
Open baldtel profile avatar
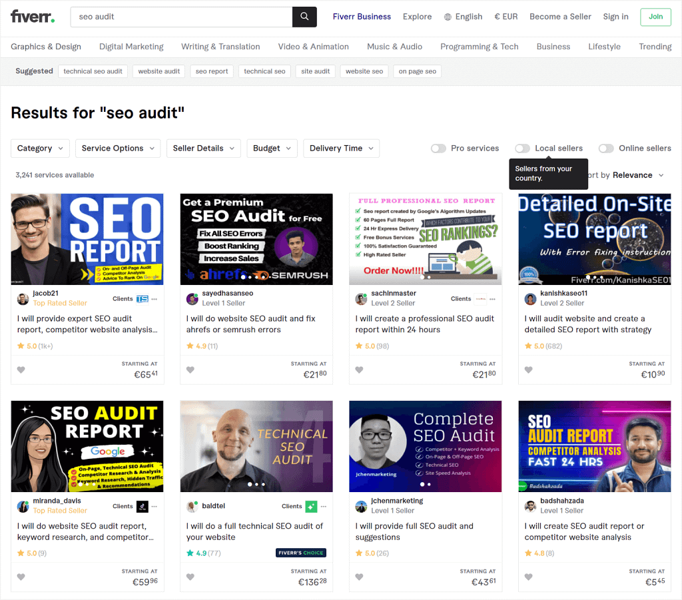(192, 506)
